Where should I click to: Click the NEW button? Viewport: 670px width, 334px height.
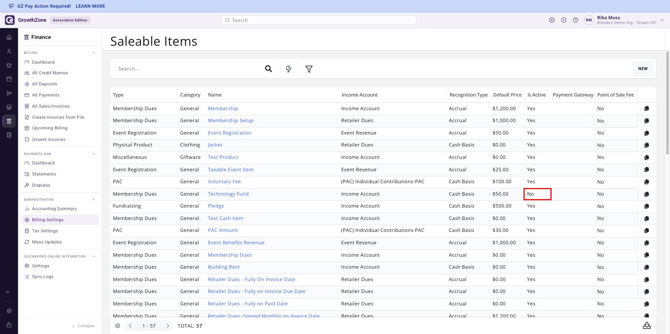[643, 69]
